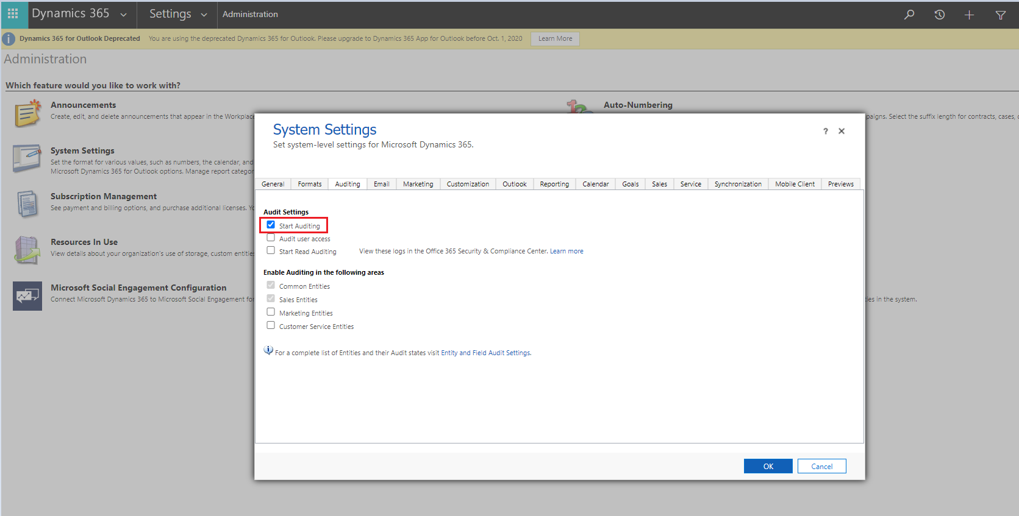The height and width of the screenshot is (516, 1019).
Task: Click the help question mark in dialog
Action: point(826,131)
